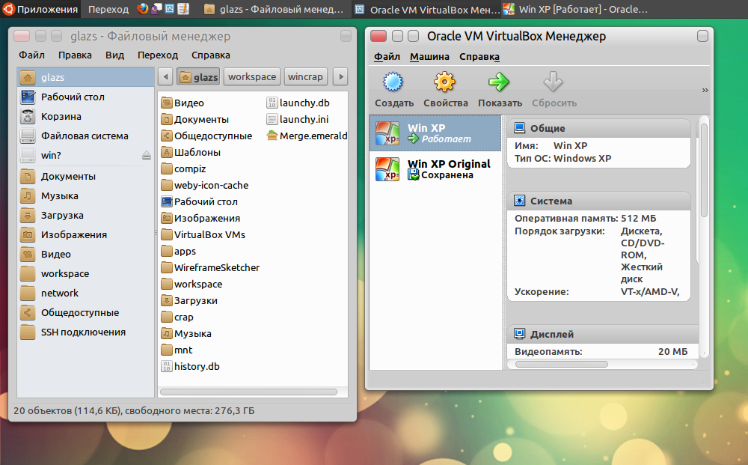
Task: Click the Показать green arrow icon
Action: [499, 82]
